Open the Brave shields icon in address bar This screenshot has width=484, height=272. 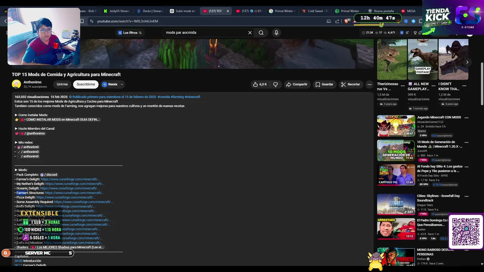[x=346, y=21]
